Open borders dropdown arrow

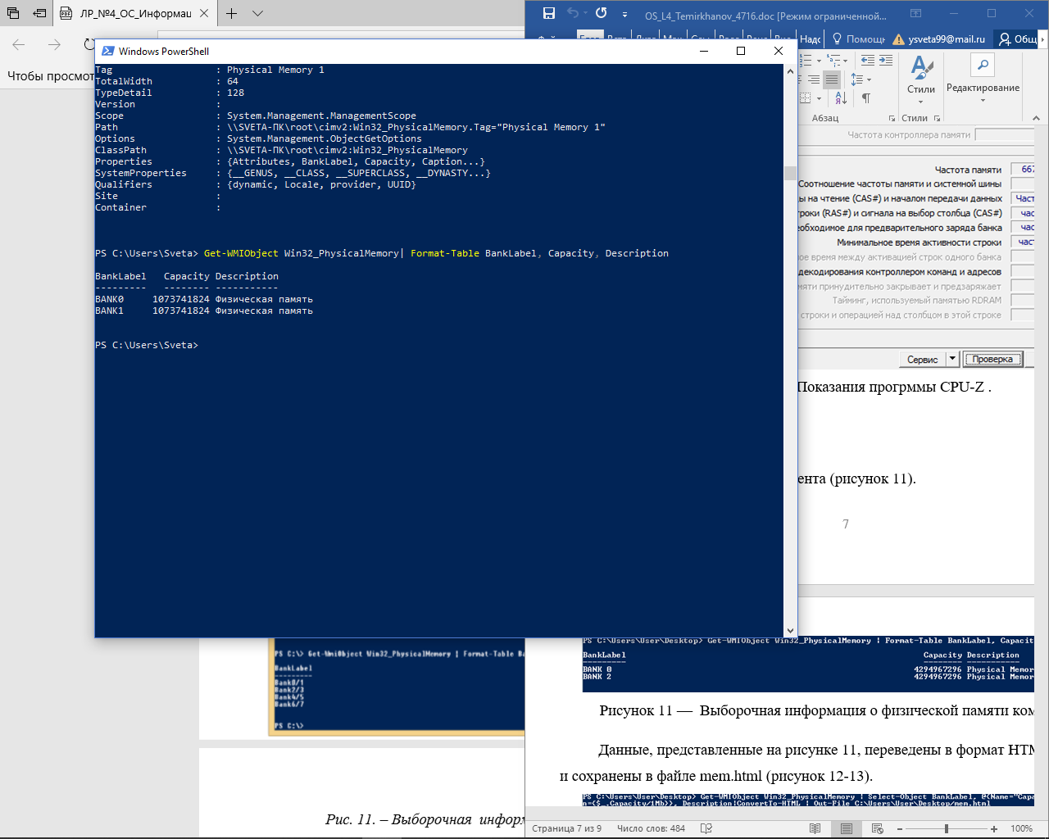(819, 99)
